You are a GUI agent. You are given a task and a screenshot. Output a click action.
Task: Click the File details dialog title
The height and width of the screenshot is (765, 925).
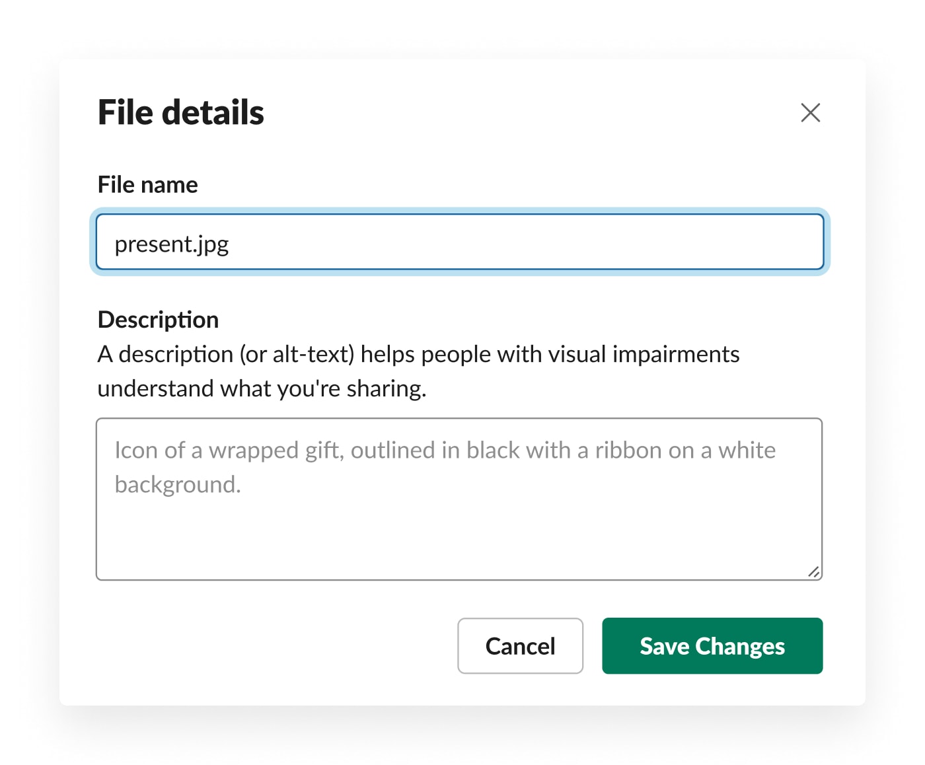[x=180, y=112]
